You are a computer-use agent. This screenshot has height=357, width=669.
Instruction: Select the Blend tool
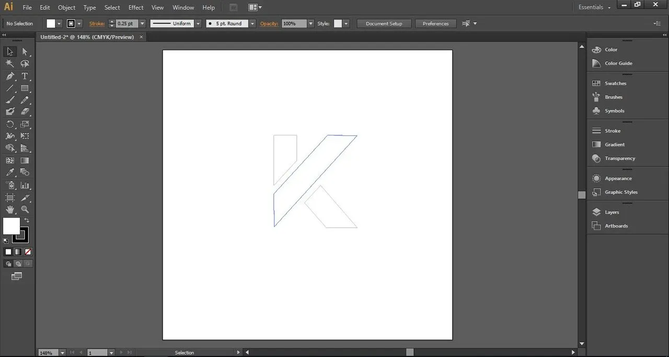click(x=25, y=172)
